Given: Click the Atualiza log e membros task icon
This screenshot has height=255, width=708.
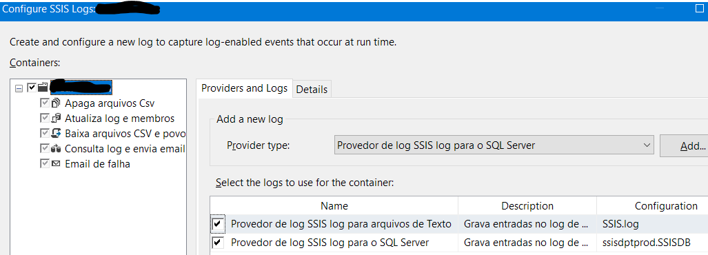Looking at the screenshot, I should click(56, 119).
